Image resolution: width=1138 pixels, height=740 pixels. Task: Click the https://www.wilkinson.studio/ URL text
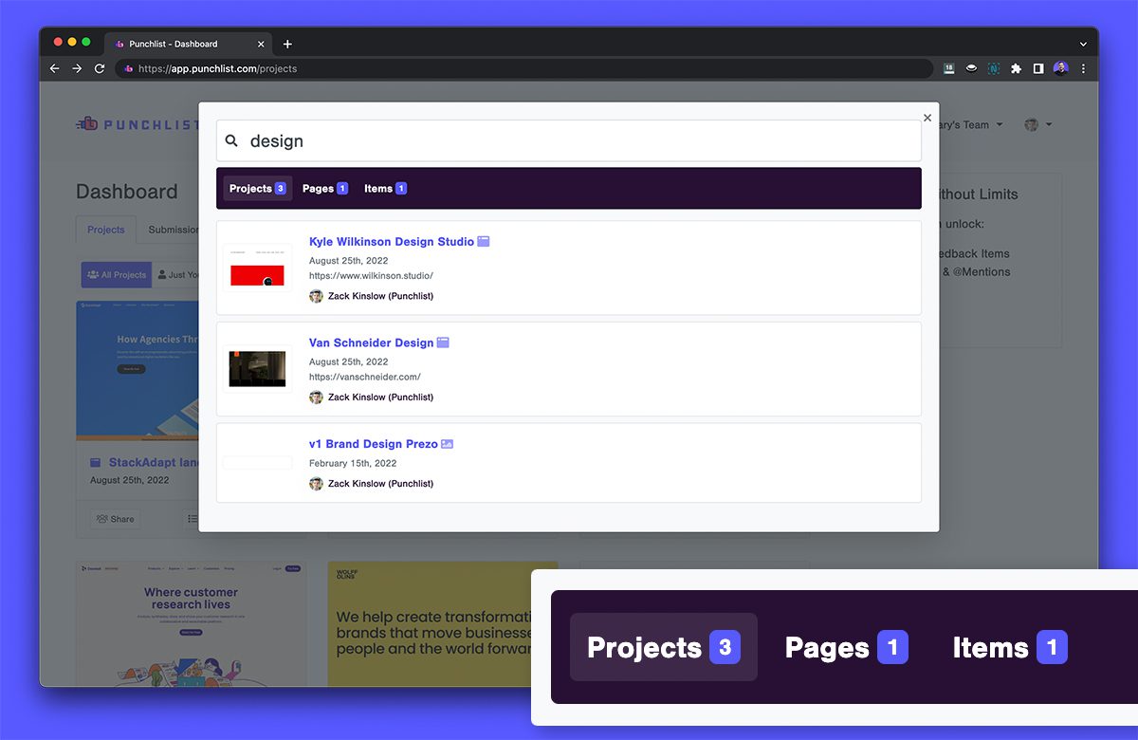pos(371,276)
